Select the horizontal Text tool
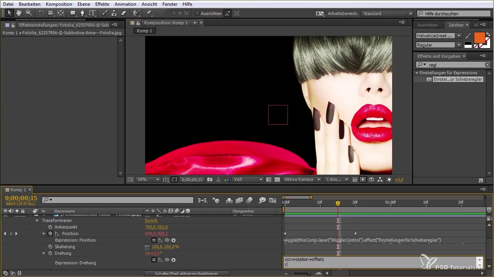The height and width of the screenshot is (277, 494). (92, 13)
